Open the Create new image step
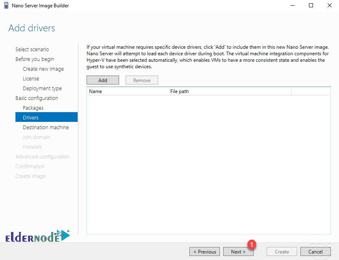The width and height of the screenshot is (339, 260). pyautogui.click(x=43, y=69)
